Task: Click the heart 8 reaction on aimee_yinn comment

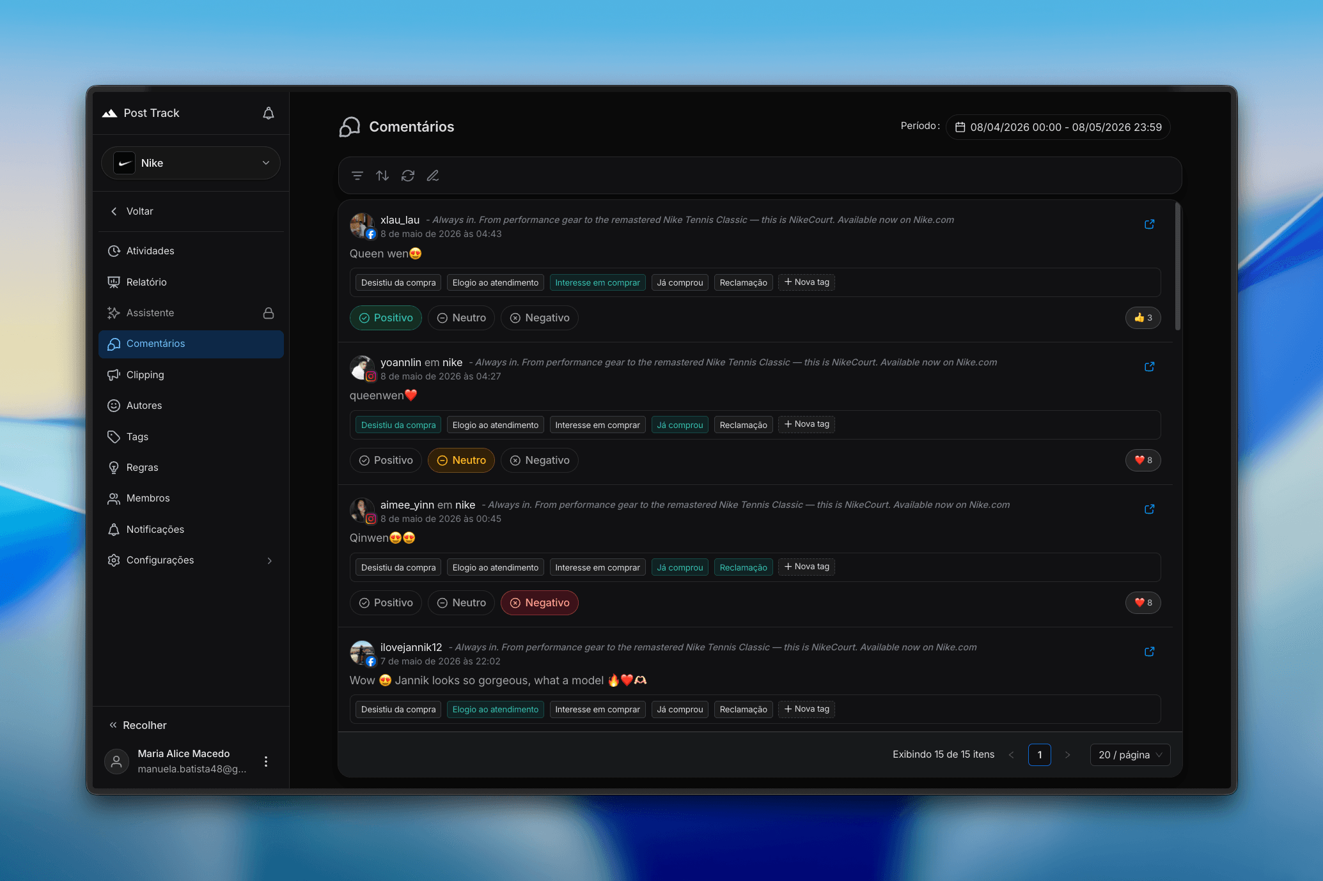Action: (1143, 603)
